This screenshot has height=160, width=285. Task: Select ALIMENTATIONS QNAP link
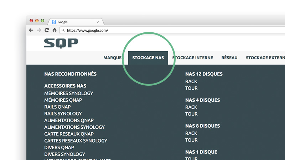[x=69, y=121]
